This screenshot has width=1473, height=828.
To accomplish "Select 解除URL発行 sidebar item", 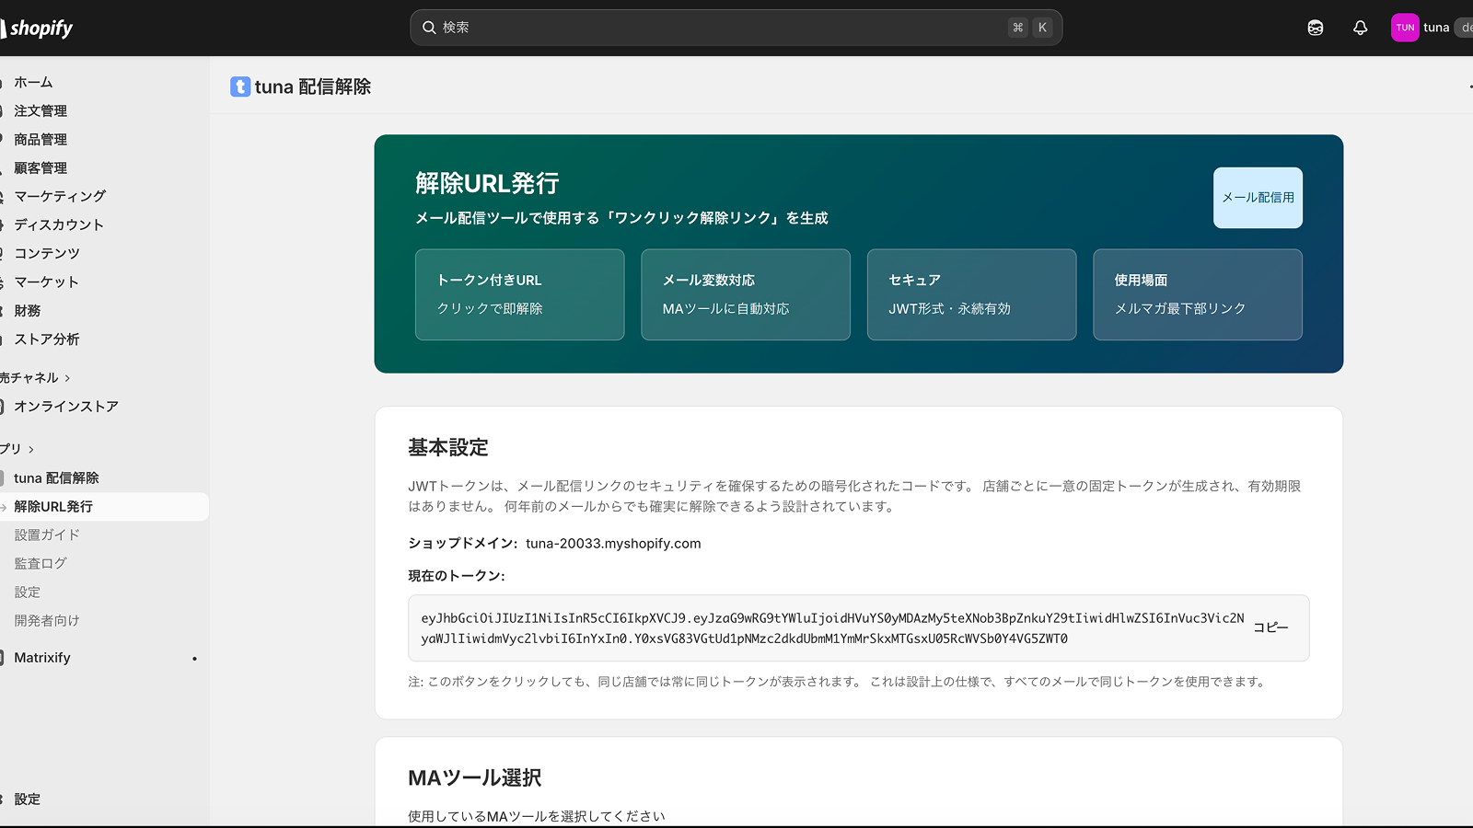I will [x=104, y=506].
